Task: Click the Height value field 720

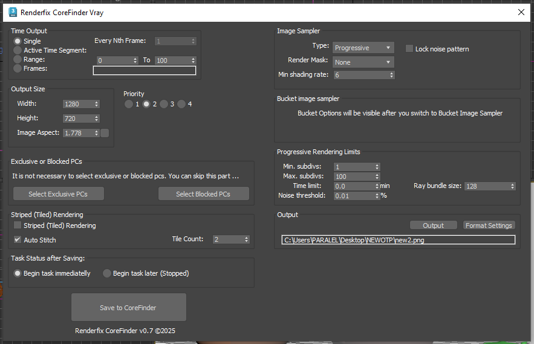Action: click(x=79, y=118)
